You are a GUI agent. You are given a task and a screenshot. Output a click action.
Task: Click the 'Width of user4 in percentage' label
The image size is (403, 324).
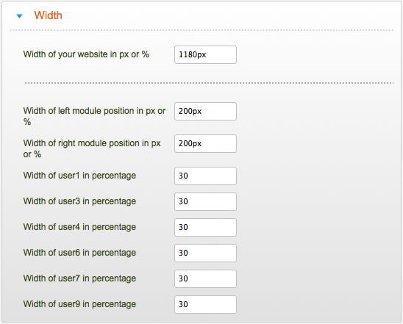79,227
